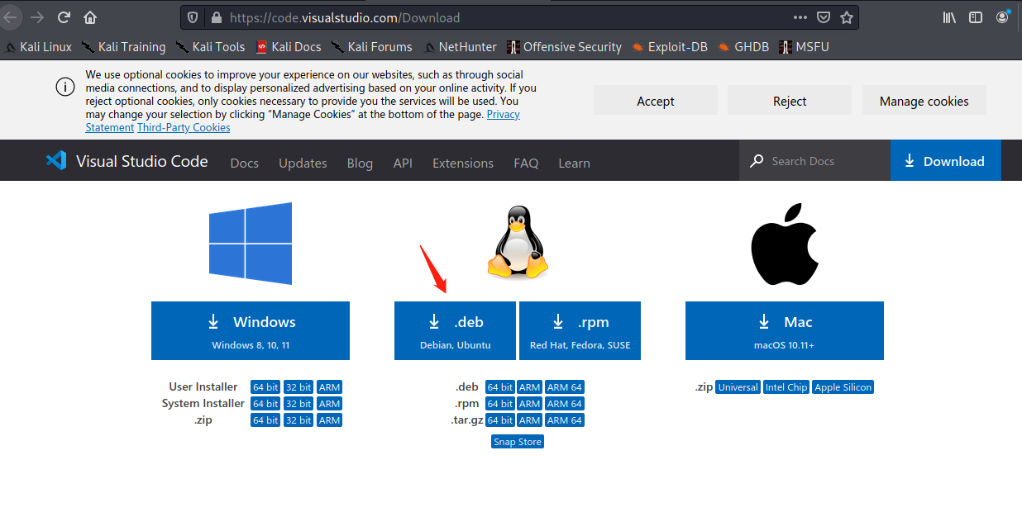This screenshot has width=1022, height=531.
Task: Go to the Updates page
Action: click(303, 163)
